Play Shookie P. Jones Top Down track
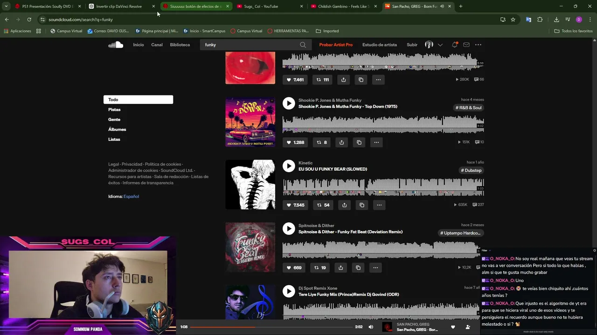 289,103
